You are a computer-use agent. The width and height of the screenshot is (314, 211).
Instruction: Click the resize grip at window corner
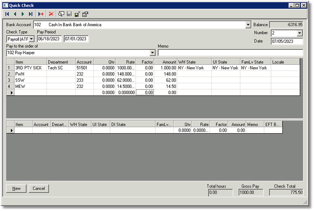(305, 202)
